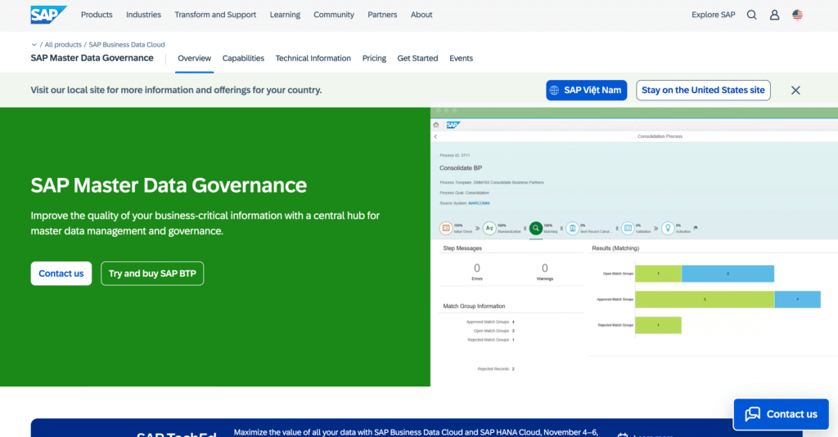
Task: Click the Validation step icon
Action: coord(628,229)
